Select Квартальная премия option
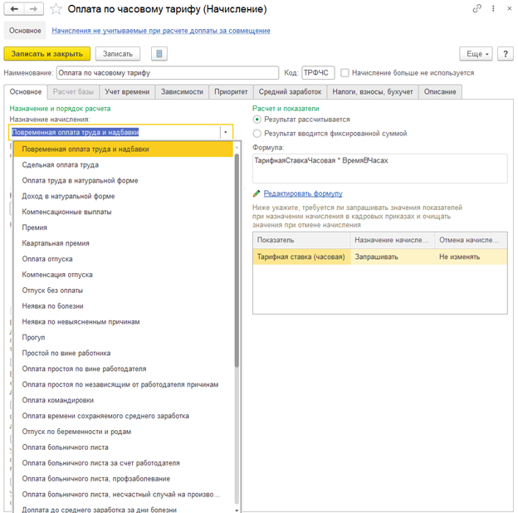This screenshot has width=518, height=513. [x=123, y=243]
